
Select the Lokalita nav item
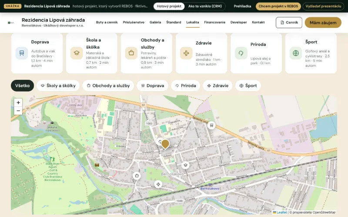(x=193, y=23)
